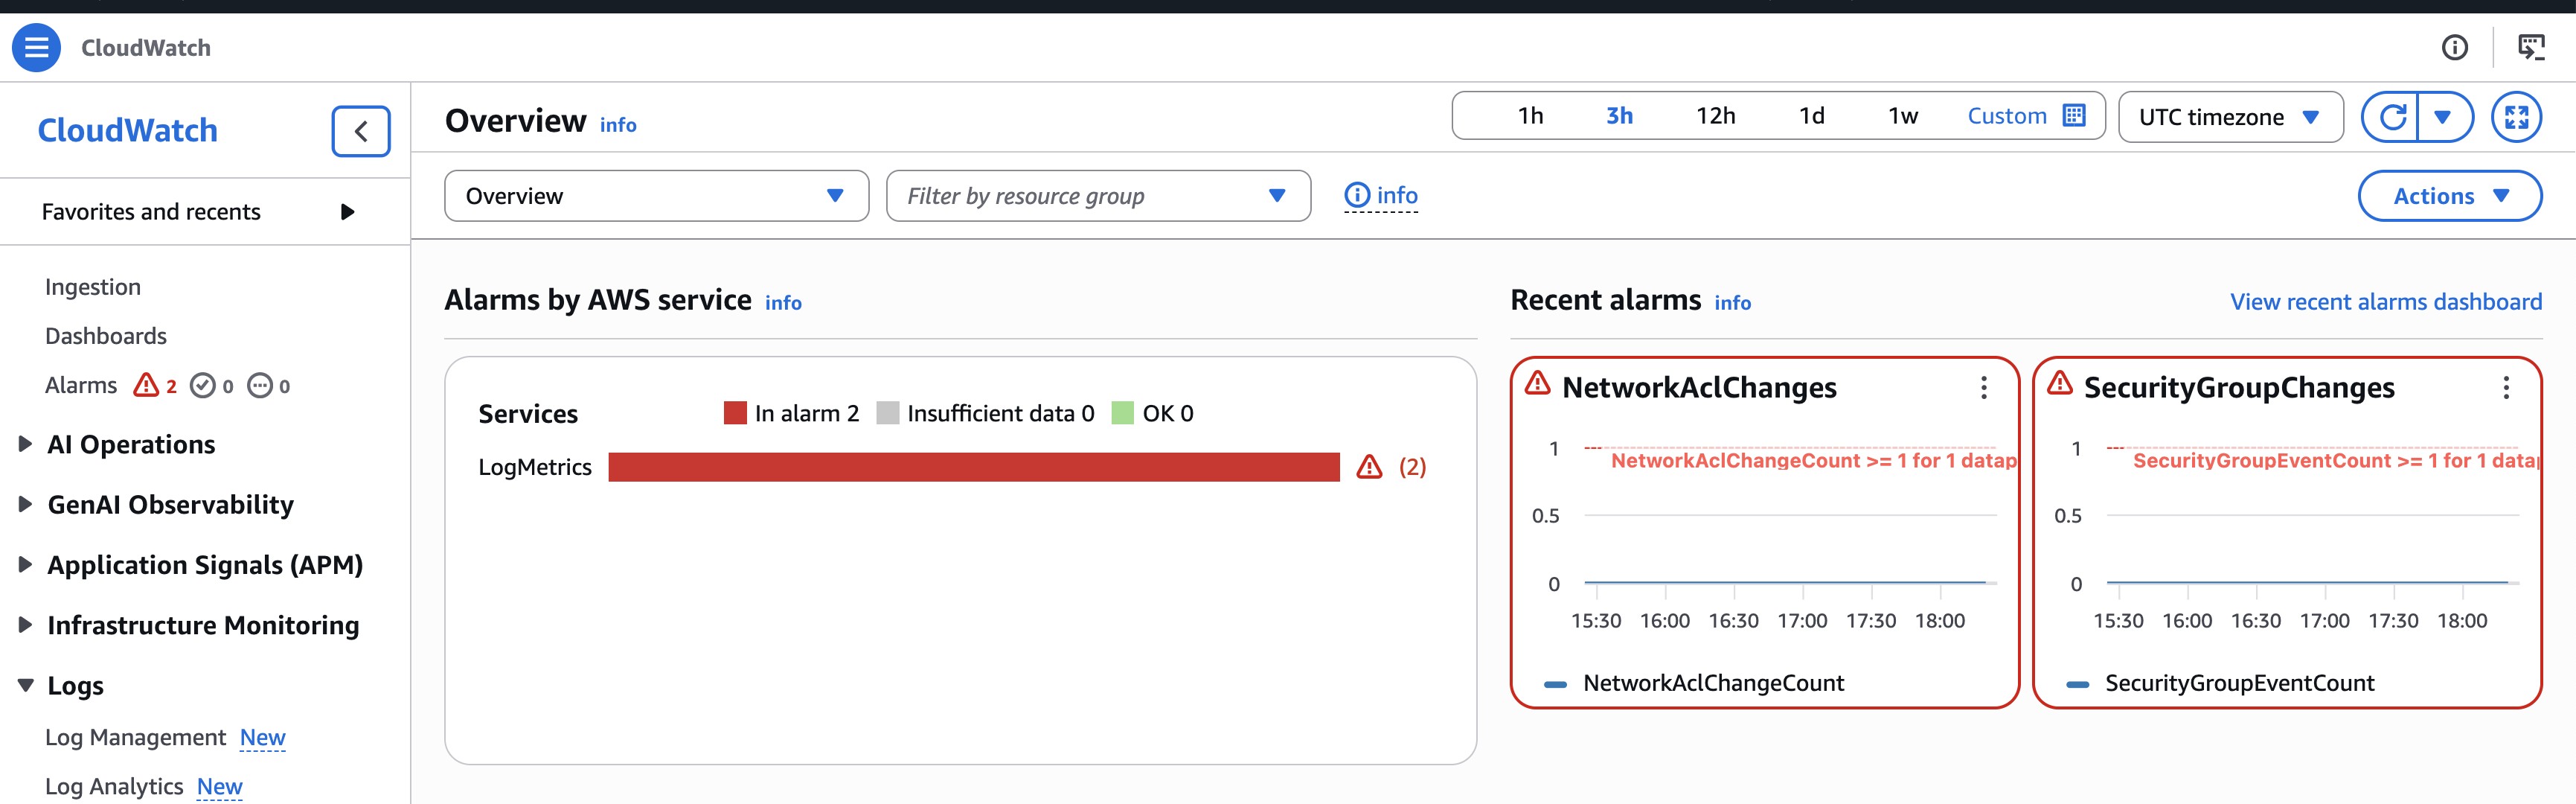Click the NetworkAclChanges alarm warning icon
Viewport: 2576px width, 804px height.
[1537, 384]
